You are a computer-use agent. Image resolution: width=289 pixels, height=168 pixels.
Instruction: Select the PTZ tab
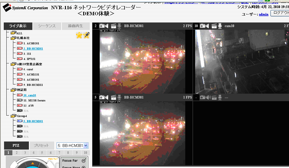coord(16,146)
